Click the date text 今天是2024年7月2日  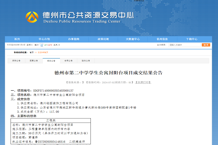pyautogui.click(x=16, y=45)
